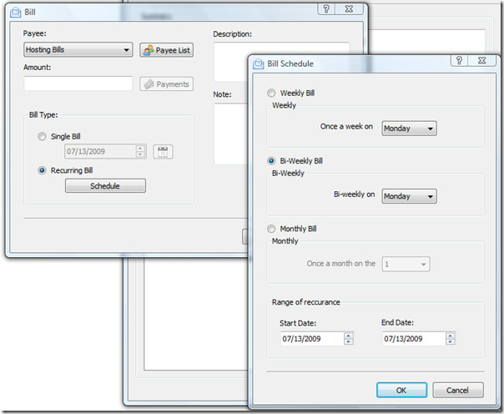Decrease Single Bill date with down arrow
Image resolution: width=504 pixels, height=414 pixels.
140,155
